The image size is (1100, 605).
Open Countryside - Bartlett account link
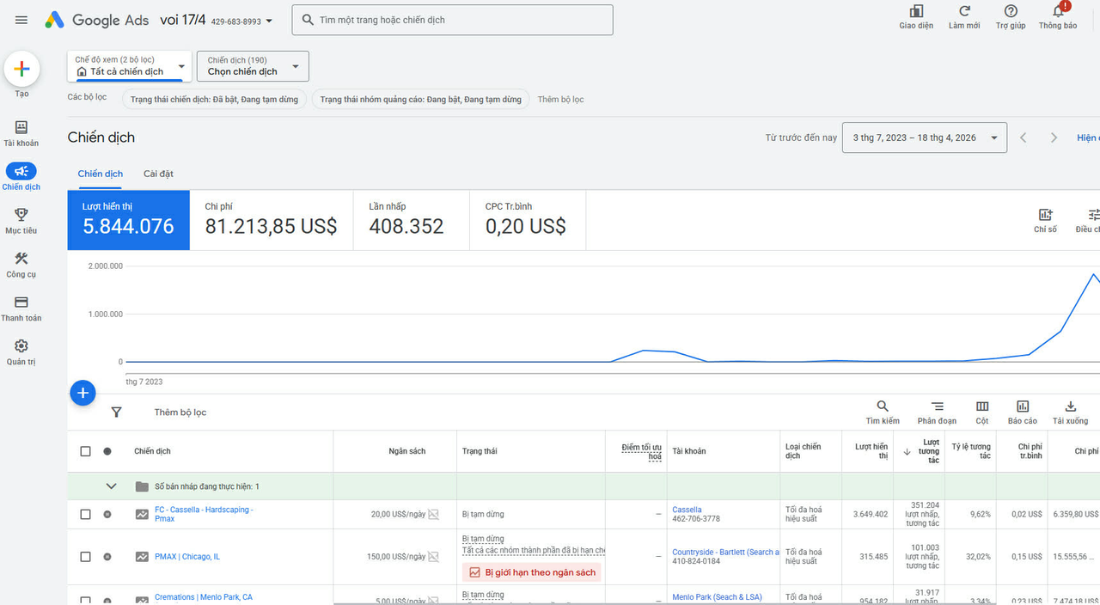725,553
